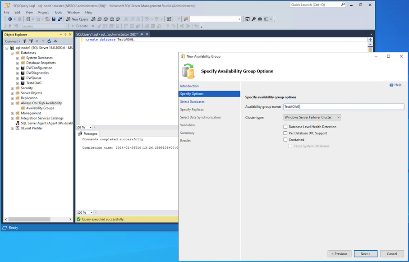This screenshot has height=262, width=409.
Task: Open the Tools menu
Action: coord(58,12)
